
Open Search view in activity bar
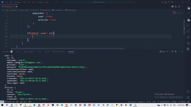pyautogui.click(x=188, y=13)
